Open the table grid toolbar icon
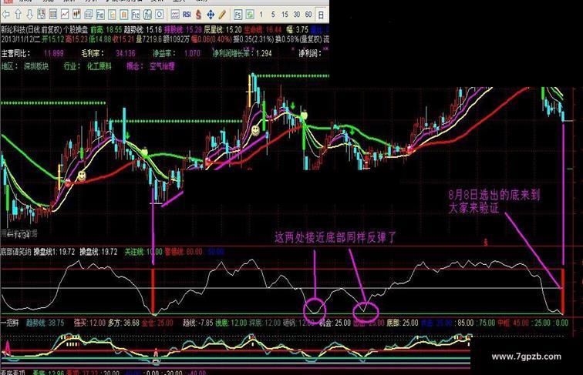The image size is (583, 375). pos(53,15)
